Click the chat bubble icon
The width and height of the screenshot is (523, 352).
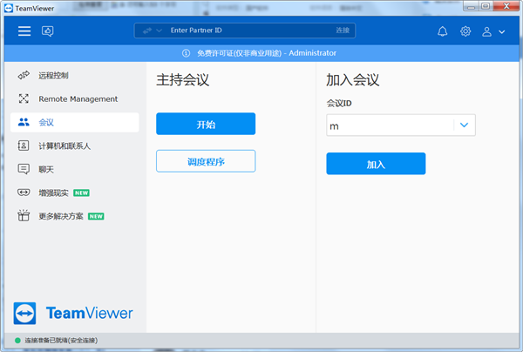click(x=24, y=169)
